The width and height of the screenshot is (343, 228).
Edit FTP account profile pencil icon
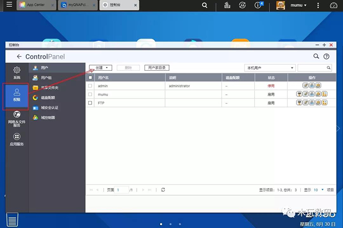tap(306, 103)
